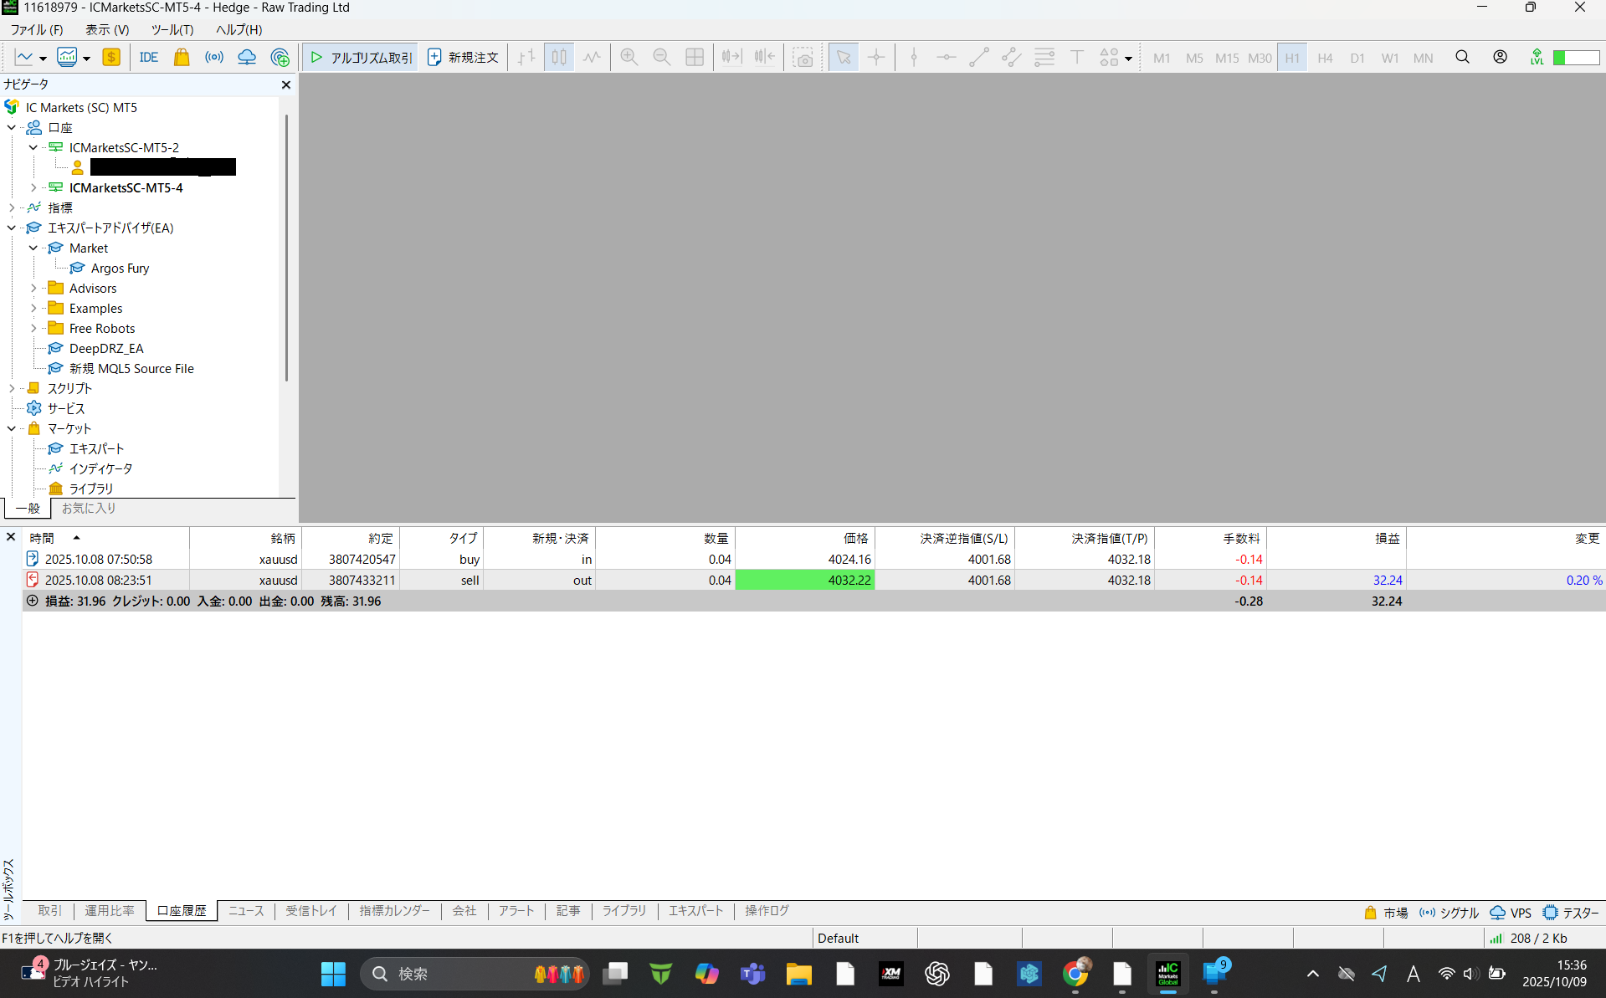The height and width of the screenshot is (998, 1606).
Task: Open the Market shopping bag icon
Action: click(x=181, y=58)
